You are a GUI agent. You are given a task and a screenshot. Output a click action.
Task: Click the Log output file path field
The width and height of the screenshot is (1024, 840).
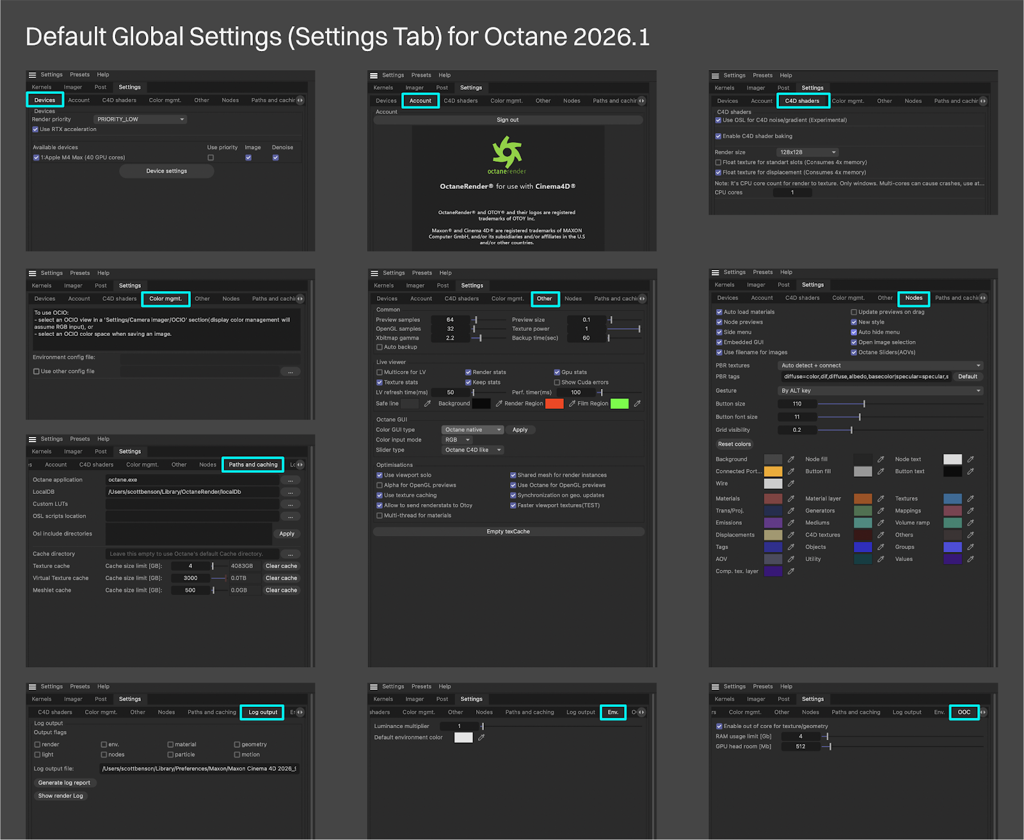point(199,769)
